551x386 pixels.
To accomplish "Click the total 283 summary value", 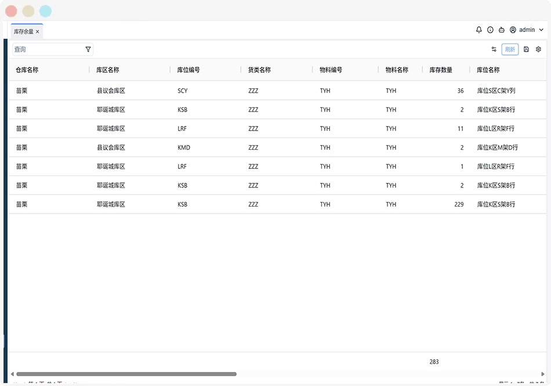I will [x=434, y=362].
